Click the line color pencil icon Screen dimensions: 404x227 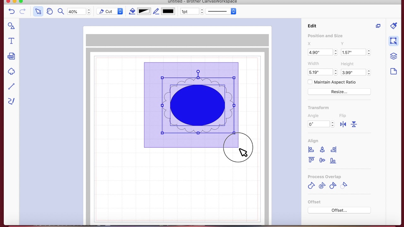156,11
